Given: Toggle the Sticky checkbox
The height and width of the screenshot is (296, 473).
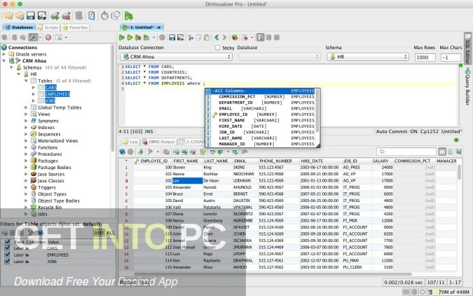Looking at the screenshot, I should click(218, 48).
